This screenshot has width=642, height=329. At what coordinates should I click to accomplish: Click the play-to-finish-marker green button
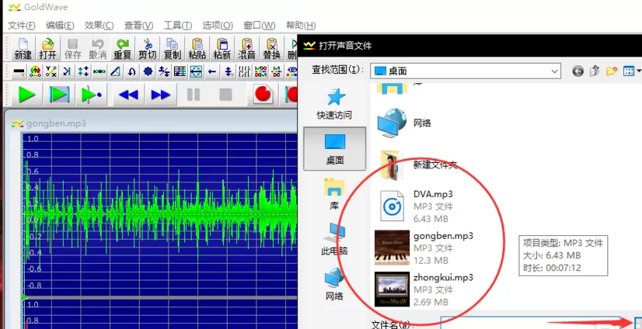92,95
